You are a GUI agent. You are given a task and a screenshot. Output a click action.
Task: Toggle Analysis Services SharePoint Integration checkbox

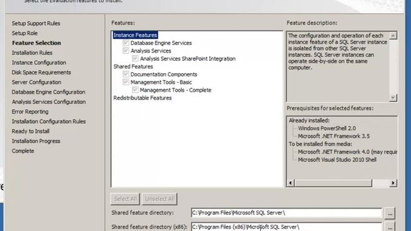click(136, 58)
